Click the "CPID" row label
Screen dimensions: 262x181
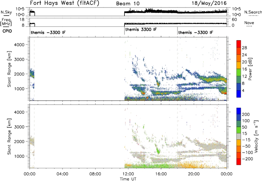[x=7, y=31]
